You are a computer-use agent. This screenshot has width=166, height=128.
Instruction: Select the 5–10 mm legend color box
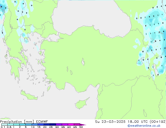coord(29,125)
